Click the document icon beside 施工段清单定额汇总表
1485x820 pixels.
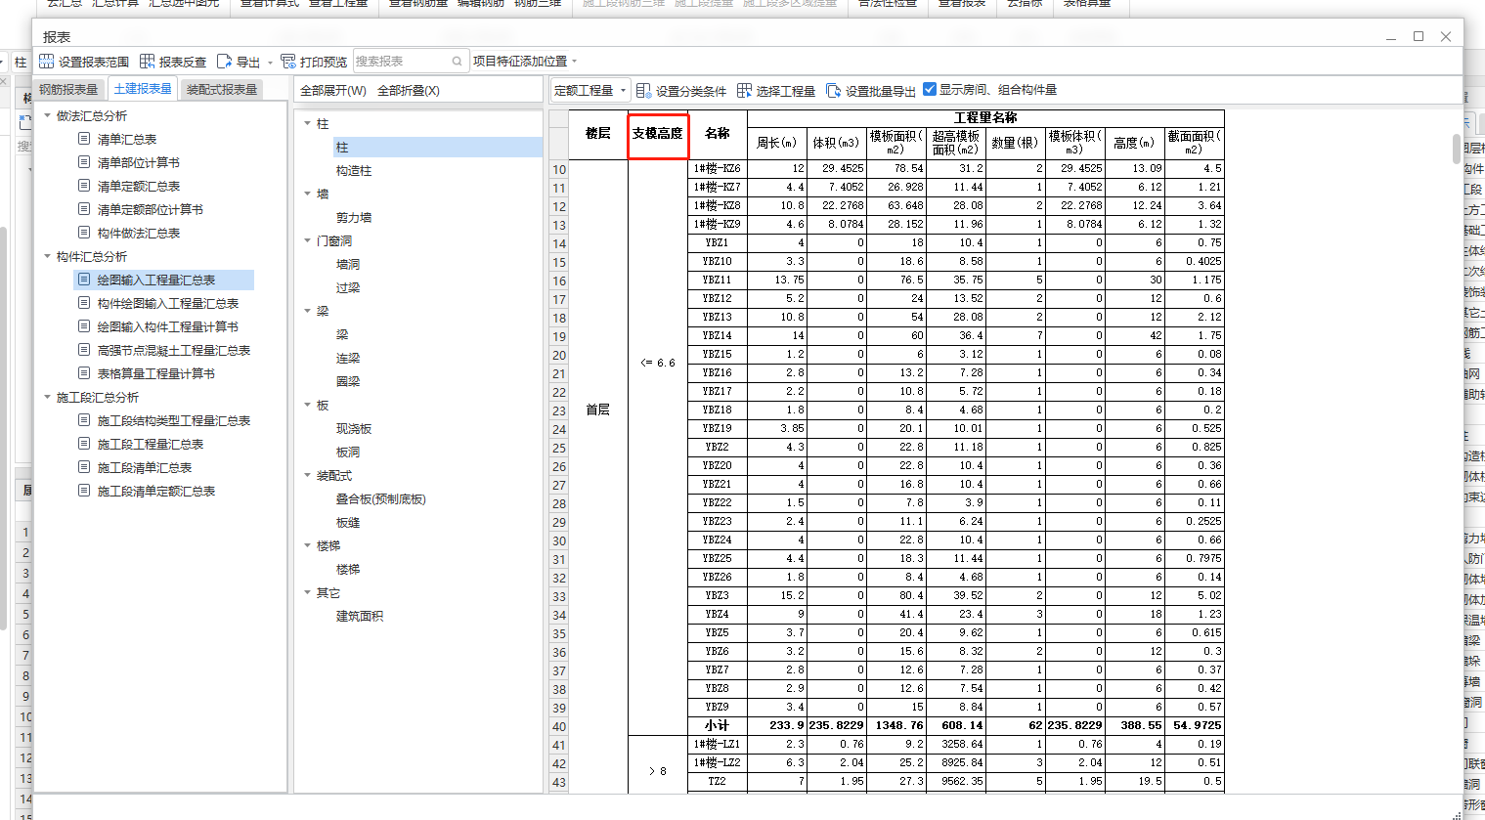84,491
